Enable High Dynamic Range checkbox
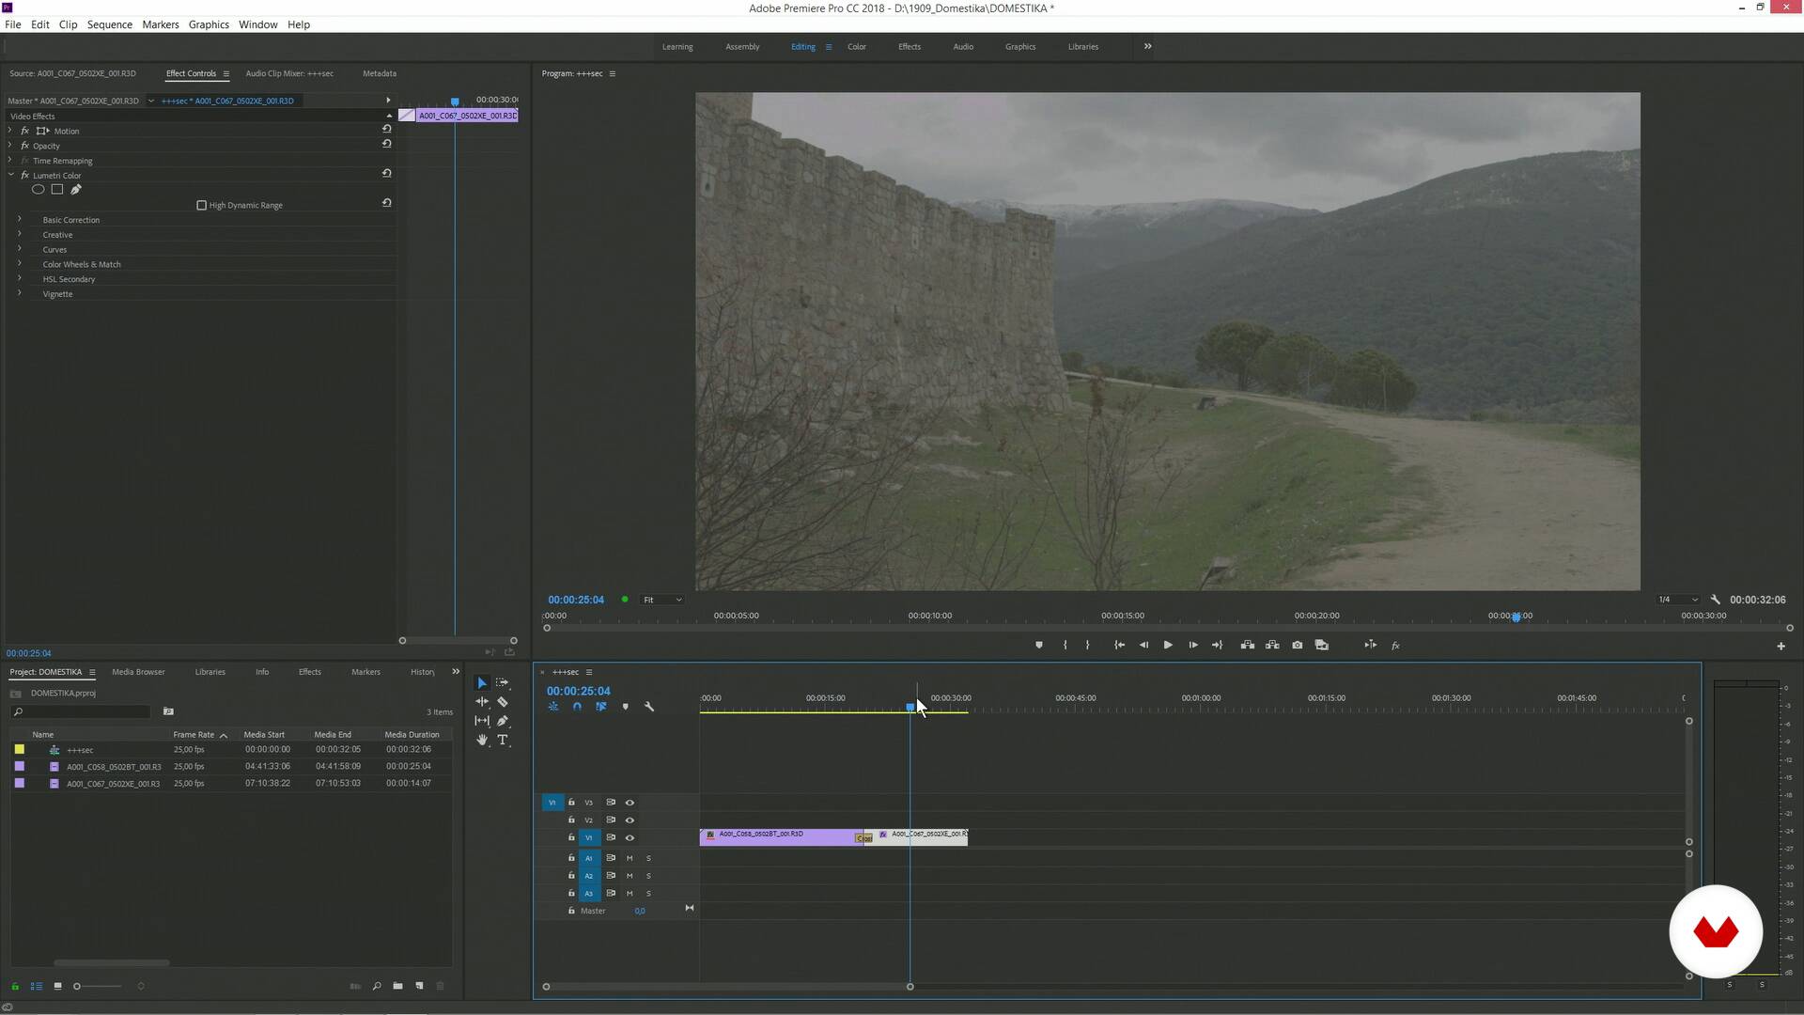The height and width of the screenshot is (1015, 1804). tap(201, 205)
